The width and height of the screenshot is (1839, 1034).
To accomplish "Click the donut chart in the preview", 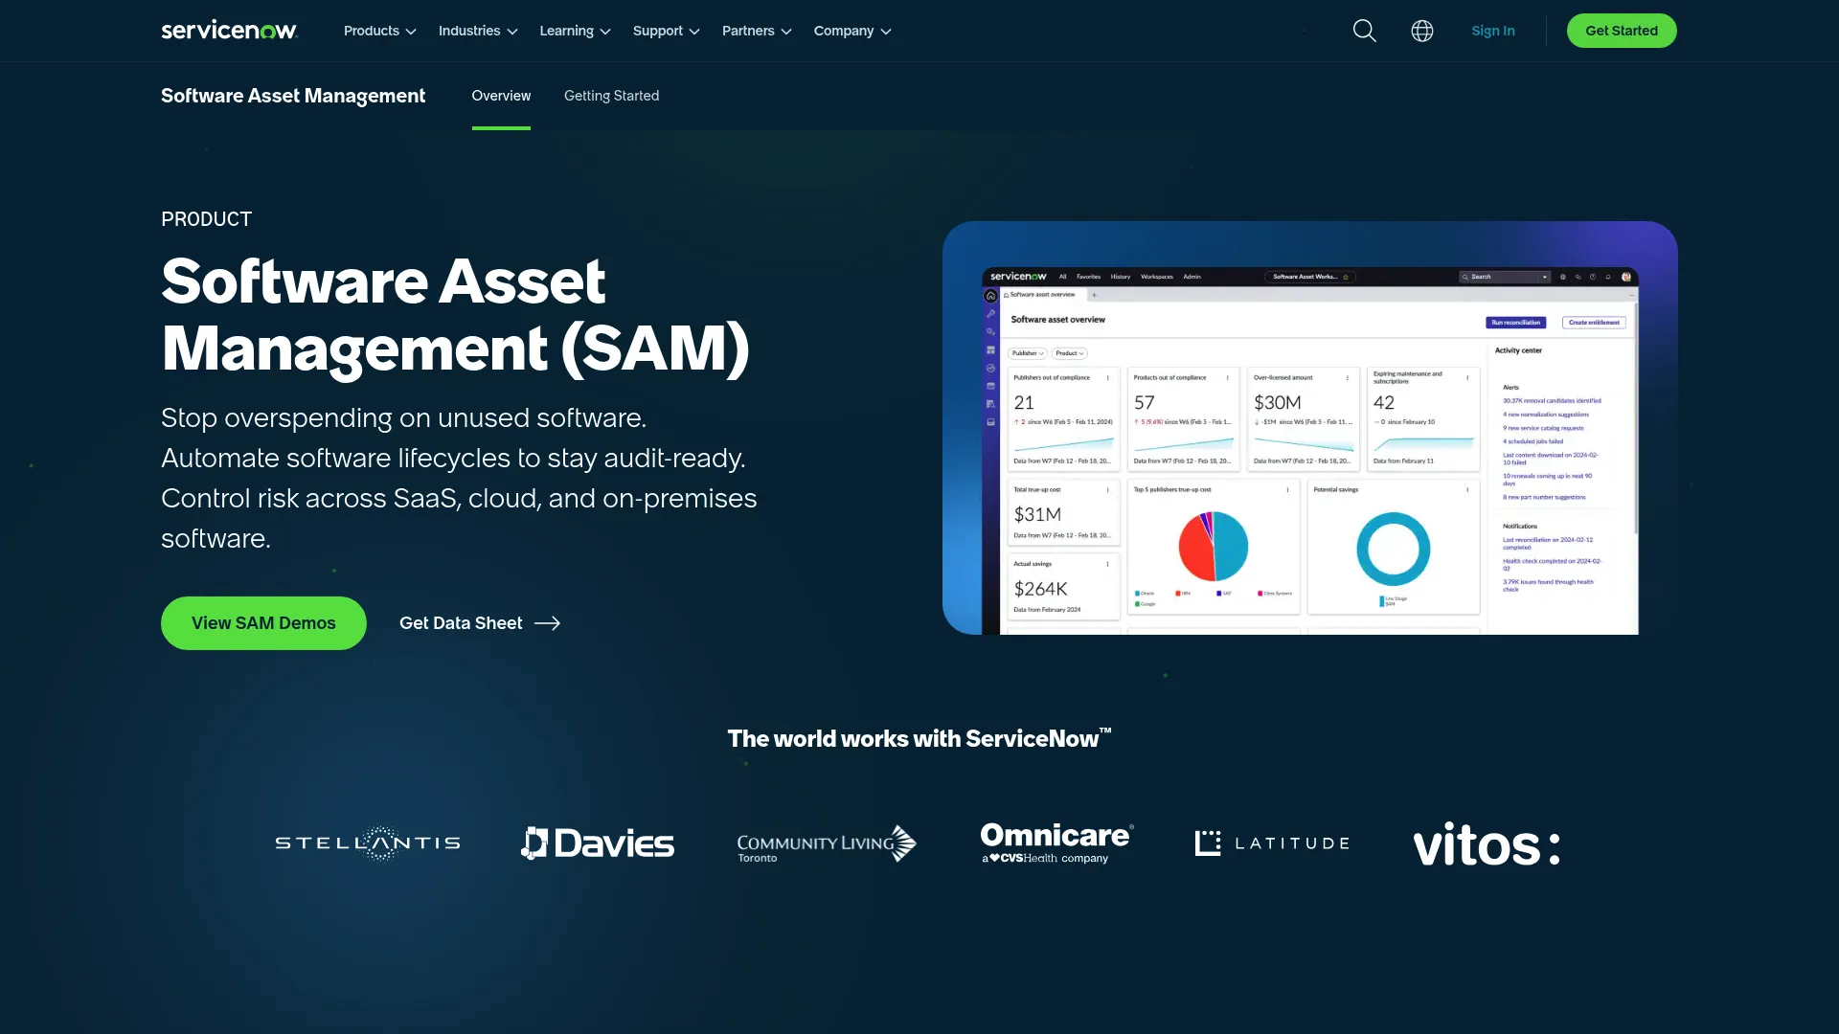I will click(x=1394, y=549).
